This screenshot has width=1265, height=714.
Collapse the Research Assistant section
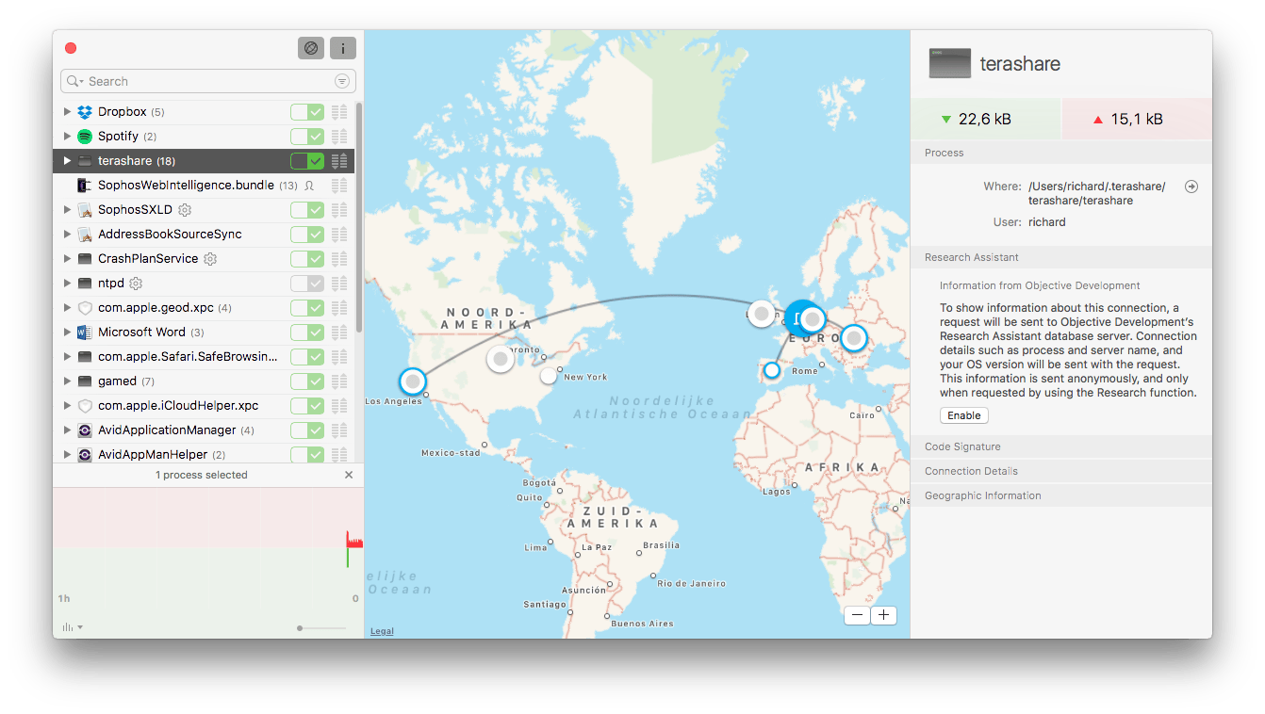(x=1061, y=257)
